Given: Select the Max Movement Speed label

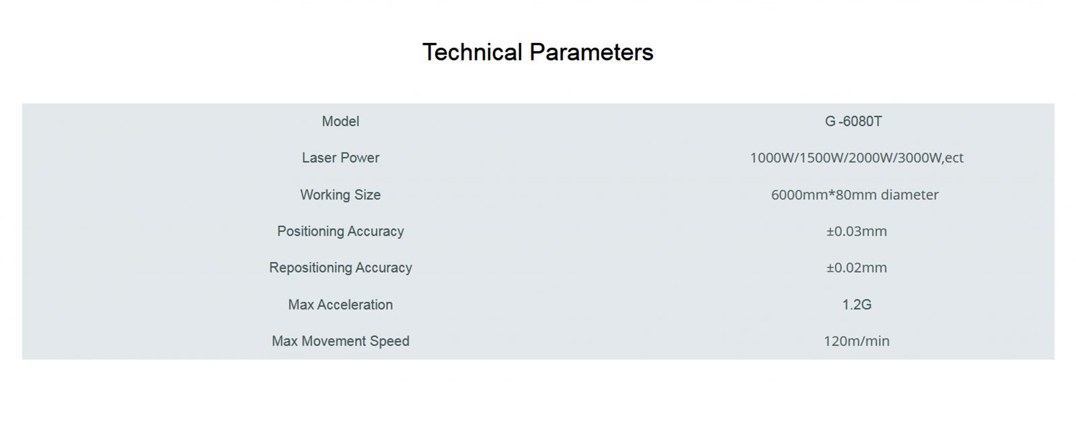Looking at the screenshot, I should tap(340, 341).
